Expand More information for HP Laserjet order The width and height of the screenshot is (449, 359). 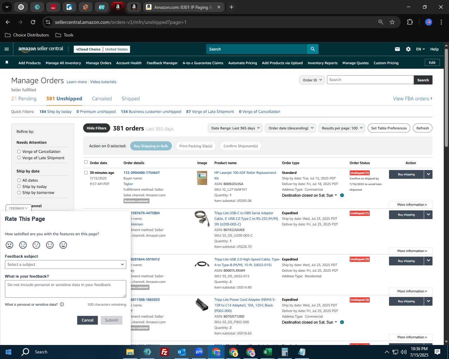411,204
